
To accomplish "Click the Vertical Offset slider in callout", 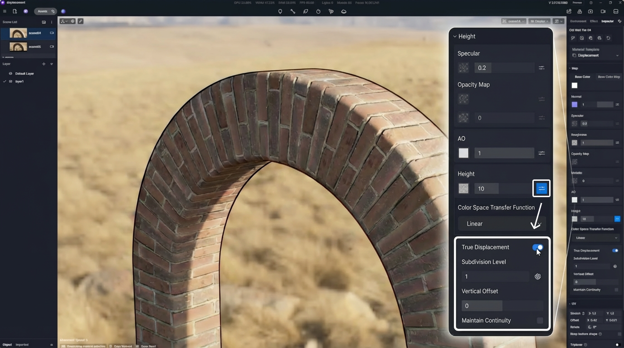I will [502, 306].
